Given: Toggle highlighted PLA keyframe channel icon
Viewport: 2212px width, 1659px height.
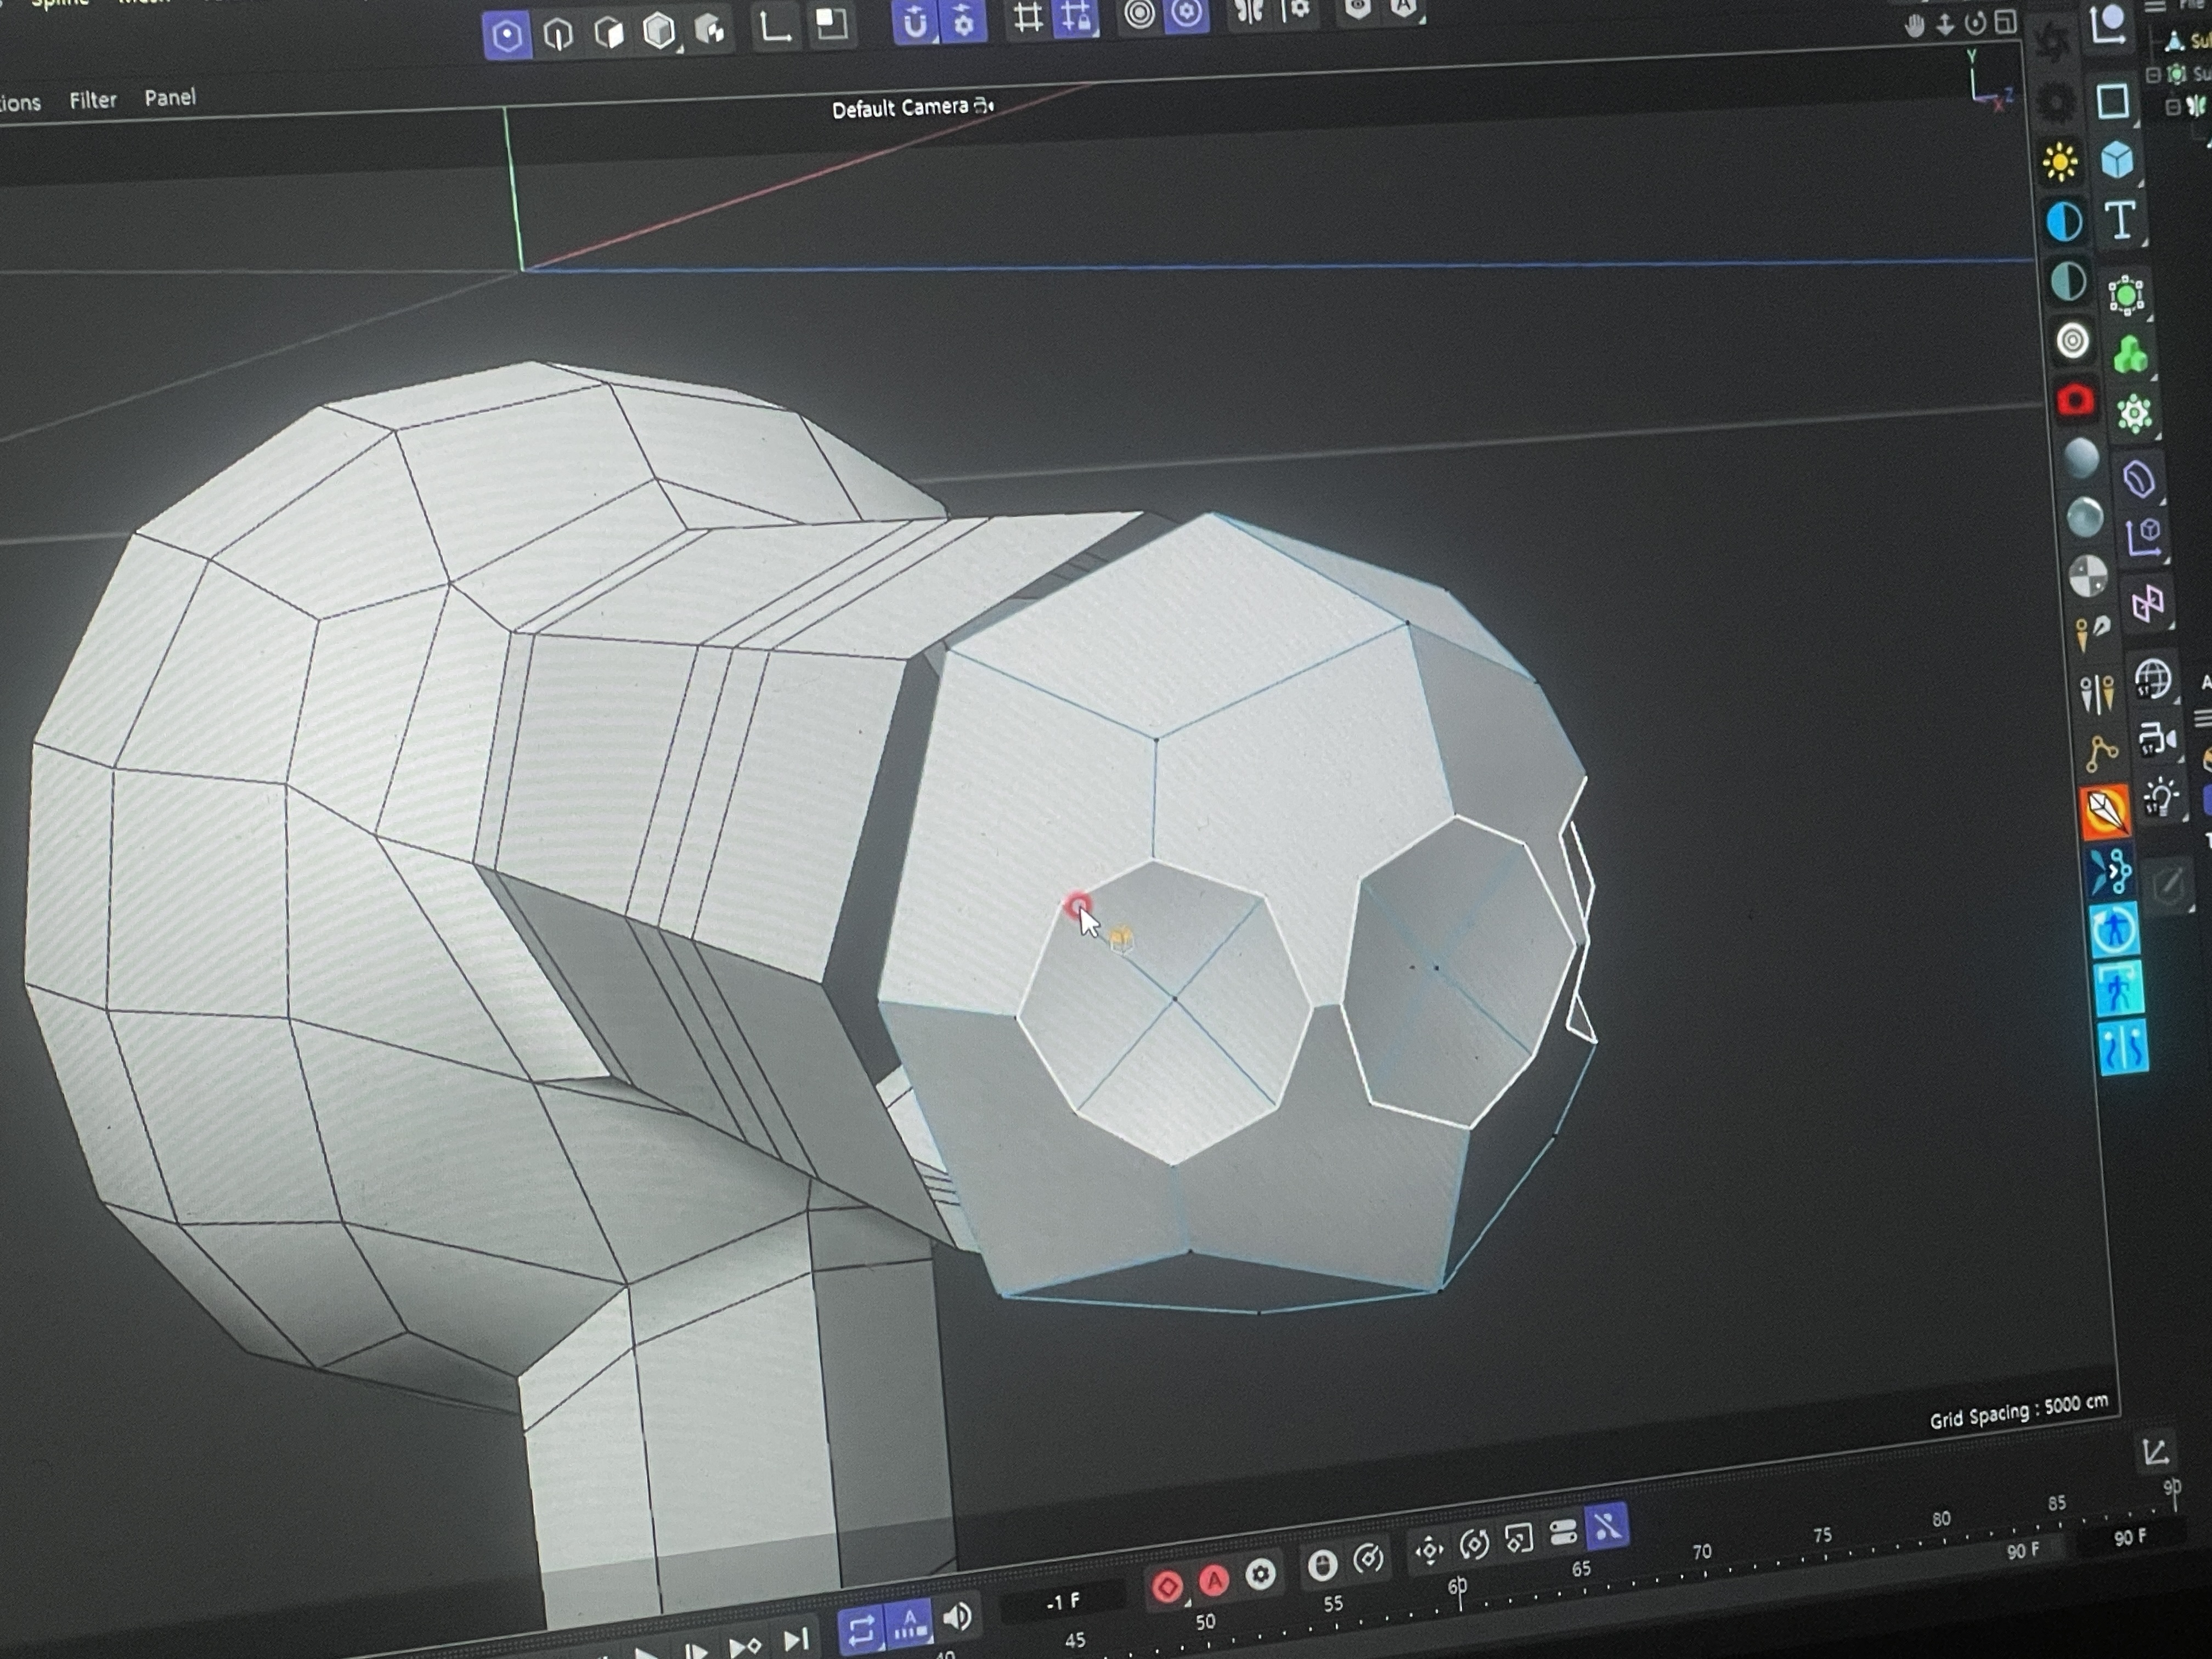Looking at the screenshot, I should [x=1607, y=1527].
